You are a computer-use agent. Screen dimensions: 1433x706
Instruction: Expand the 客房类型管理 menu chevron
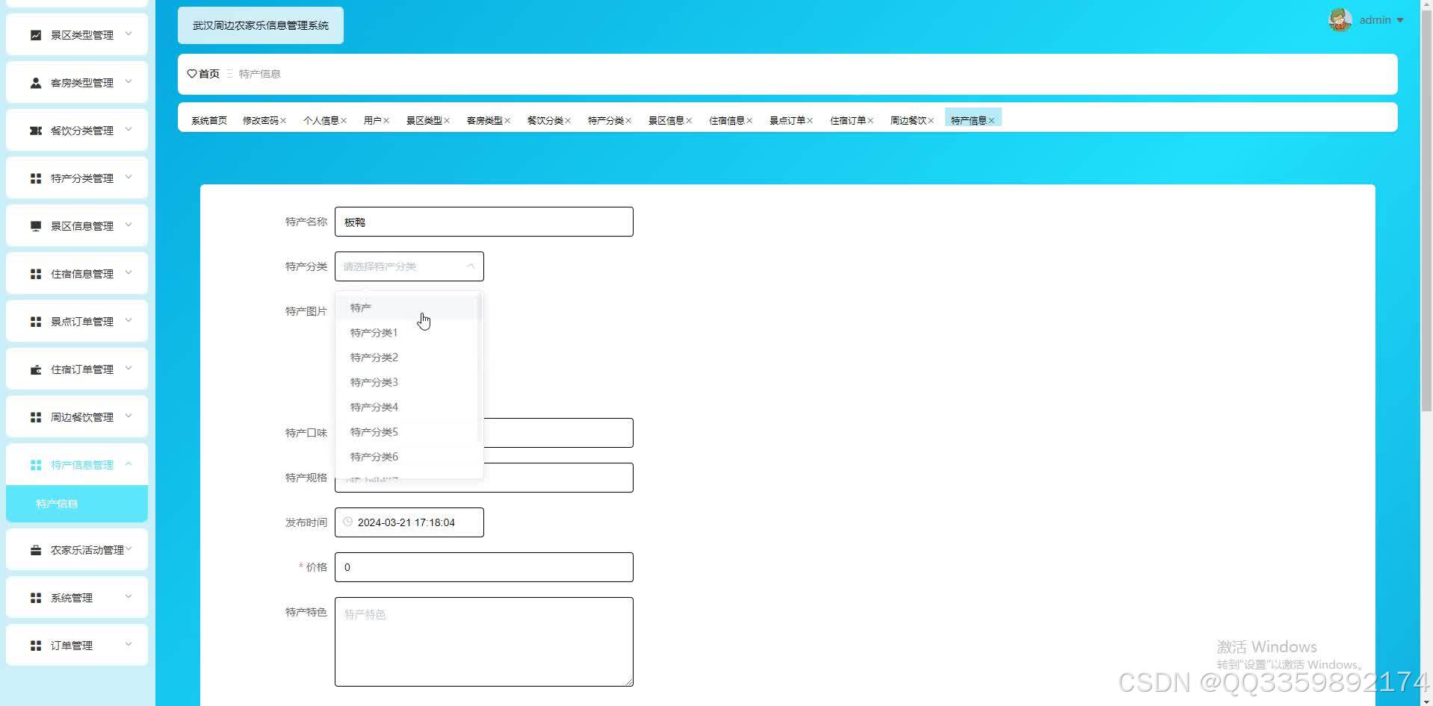[129, 81]
